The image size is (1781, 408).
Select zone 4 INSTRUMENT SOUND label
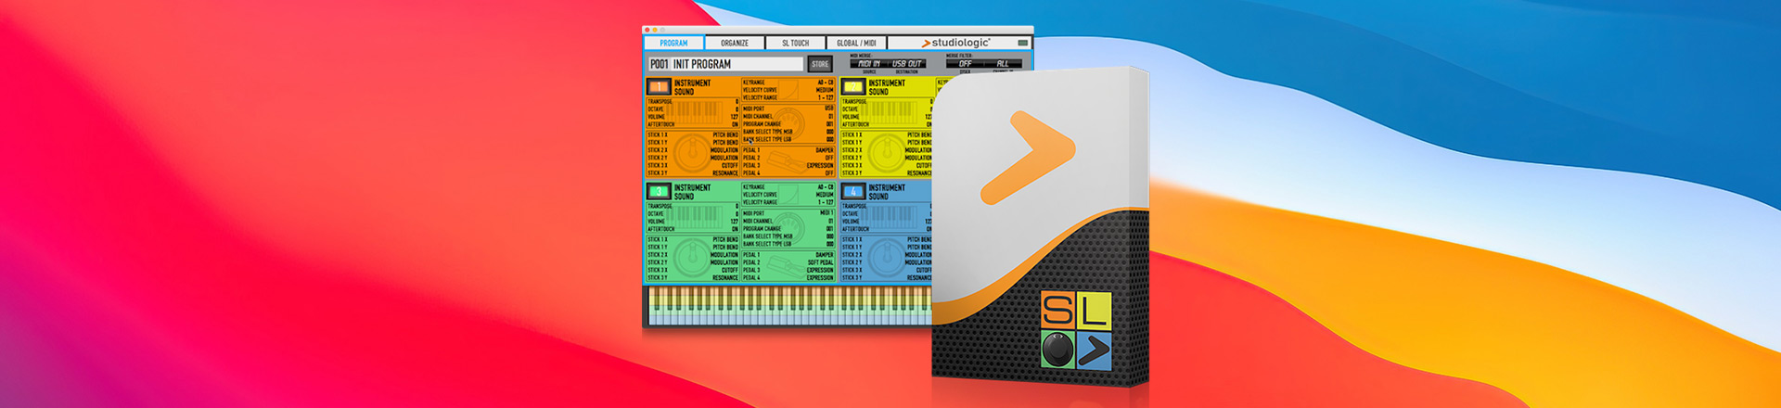pos(887,192)
